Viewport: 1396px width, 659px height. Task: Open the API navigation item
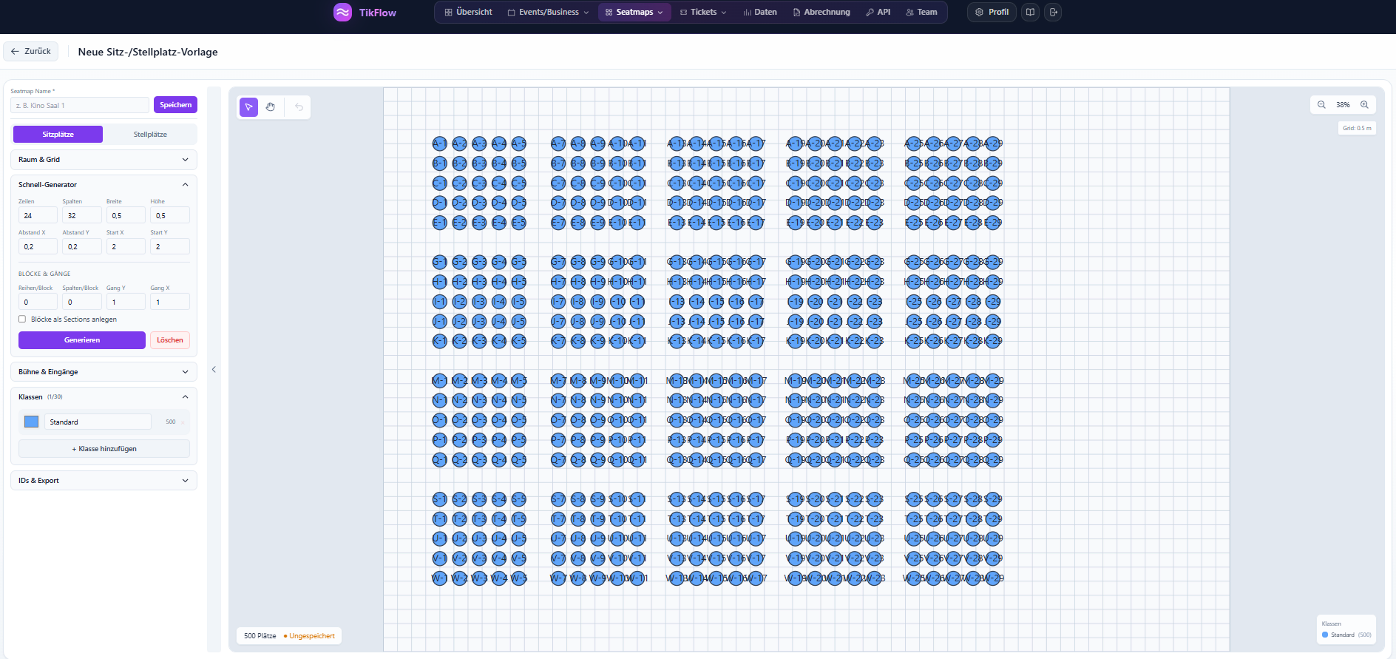(878, 13)
